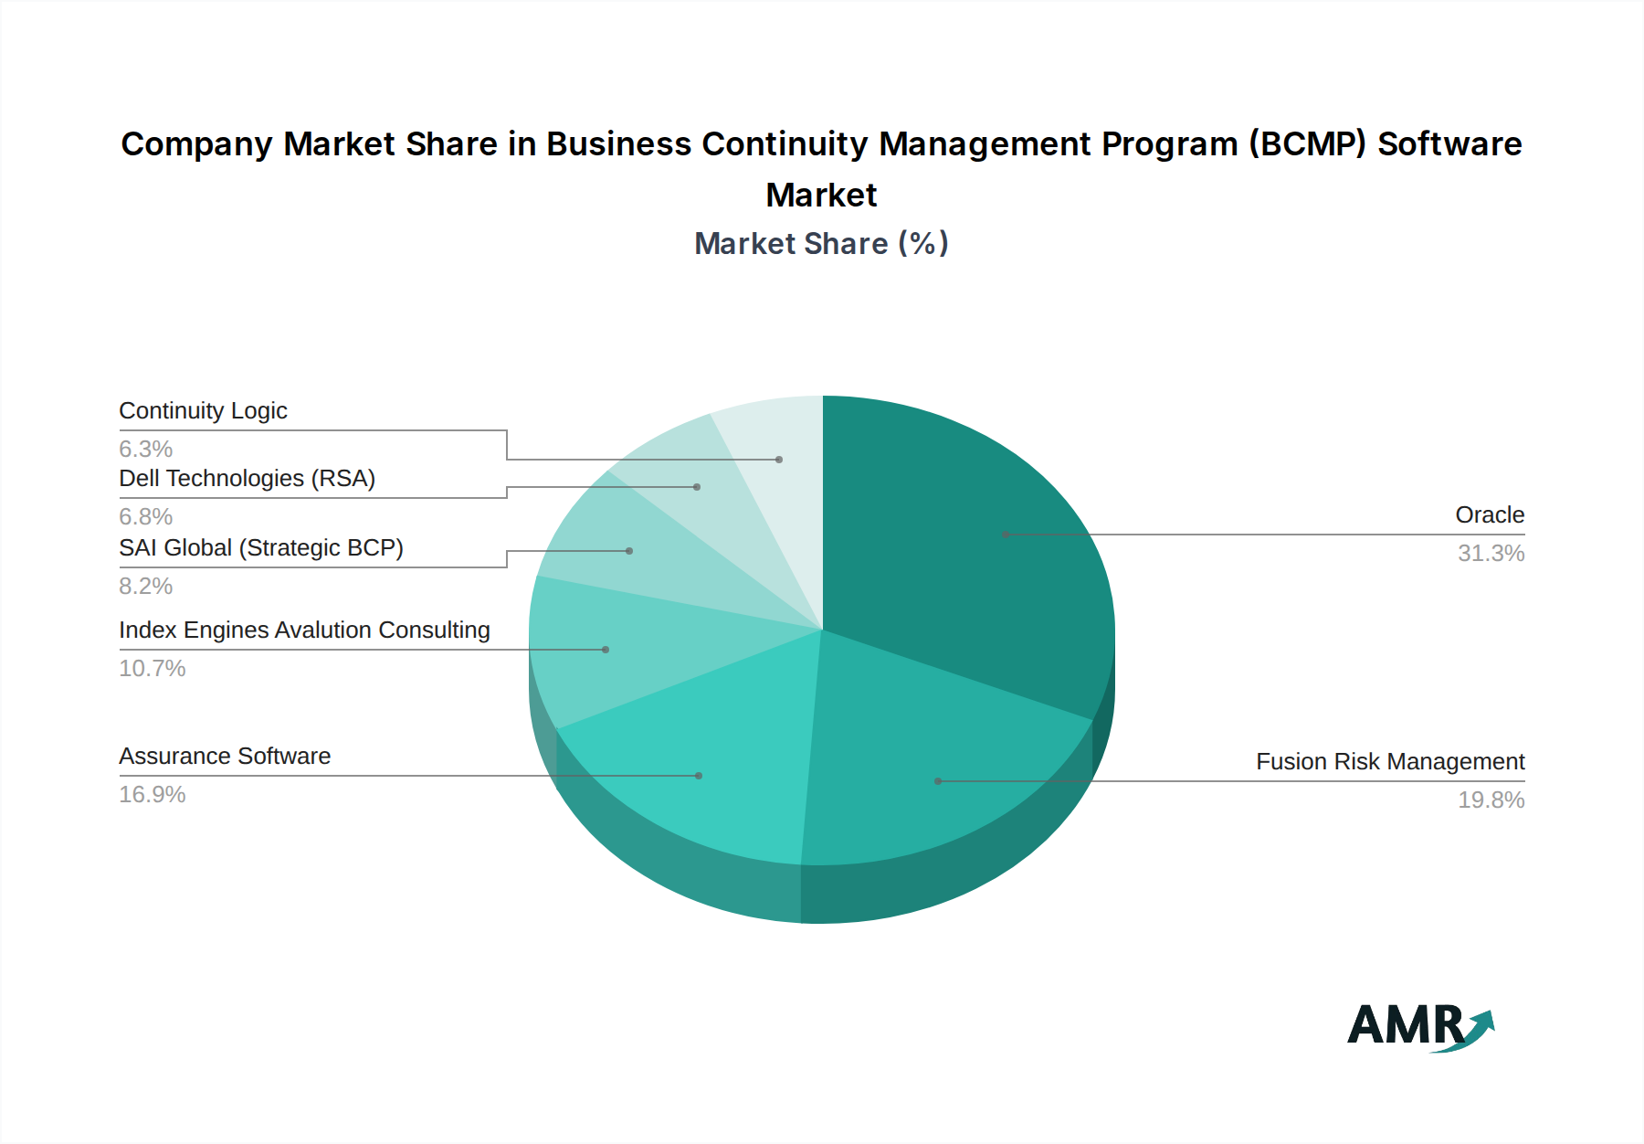Image resolution: width=1644 pixels, height=1144 pixels.
Task: Click the Market Share (%) subtitle
Action: 821,243
